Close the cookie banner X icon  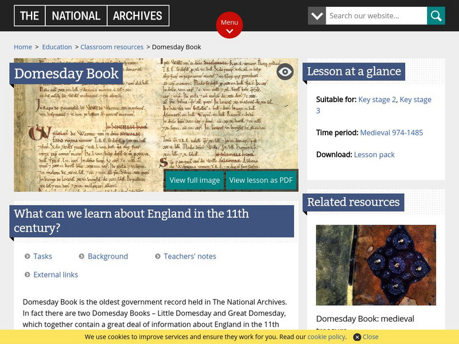coord(357,337)
